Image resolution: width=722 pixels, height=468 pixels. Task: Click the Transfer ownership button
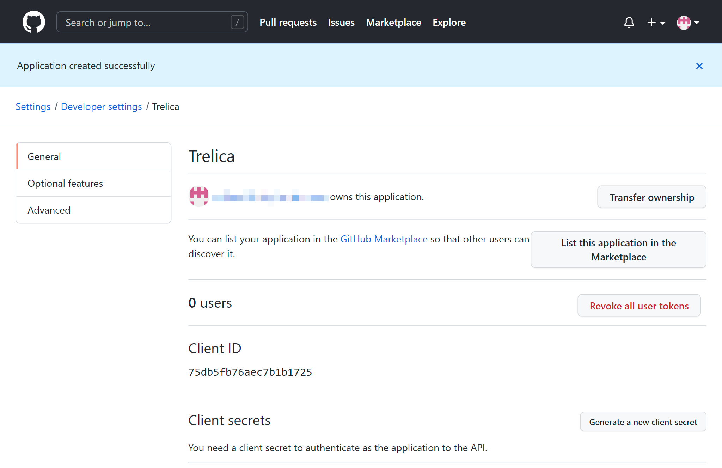(651, 197)
